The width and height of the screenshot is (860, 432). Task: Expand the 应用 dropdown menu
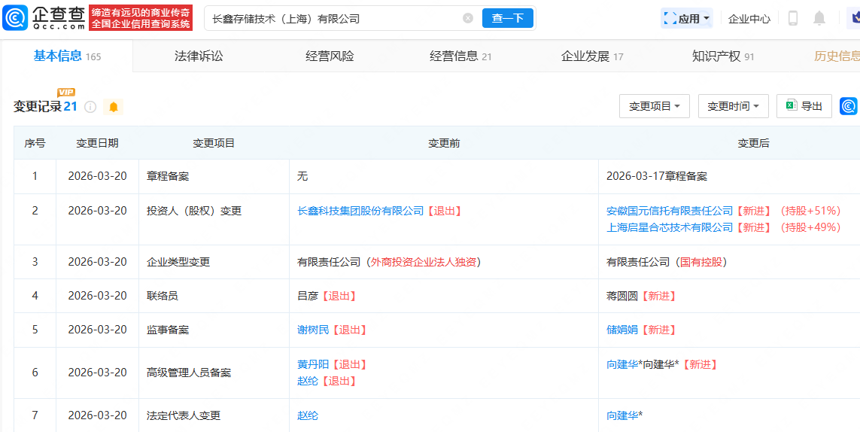coord(686,18)
